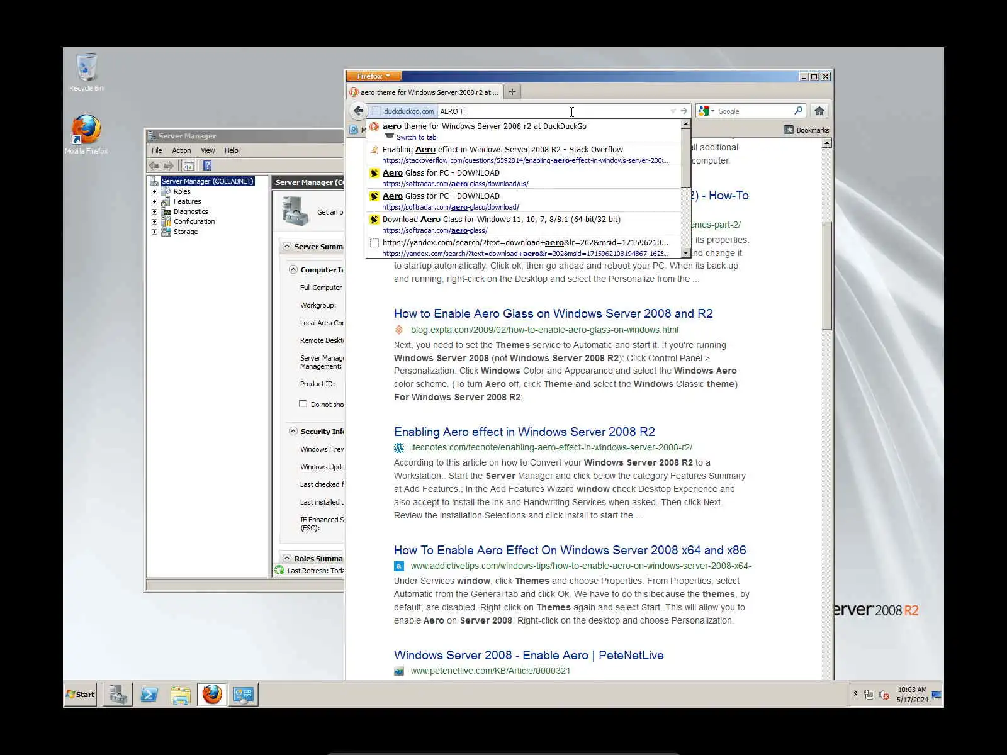The height and width of the screenshot is (755, 1007).
Task: Click the blue Help icon in Server Manager toolbar
Action: [207, 165]
